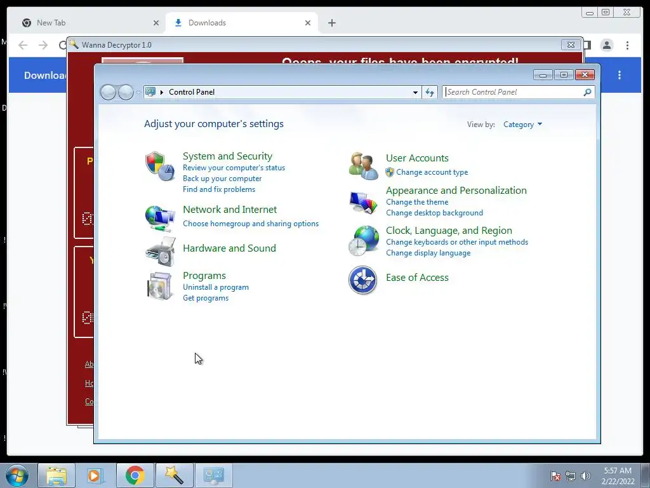
Task: Open System and Security shield icon
Action: 159,166
